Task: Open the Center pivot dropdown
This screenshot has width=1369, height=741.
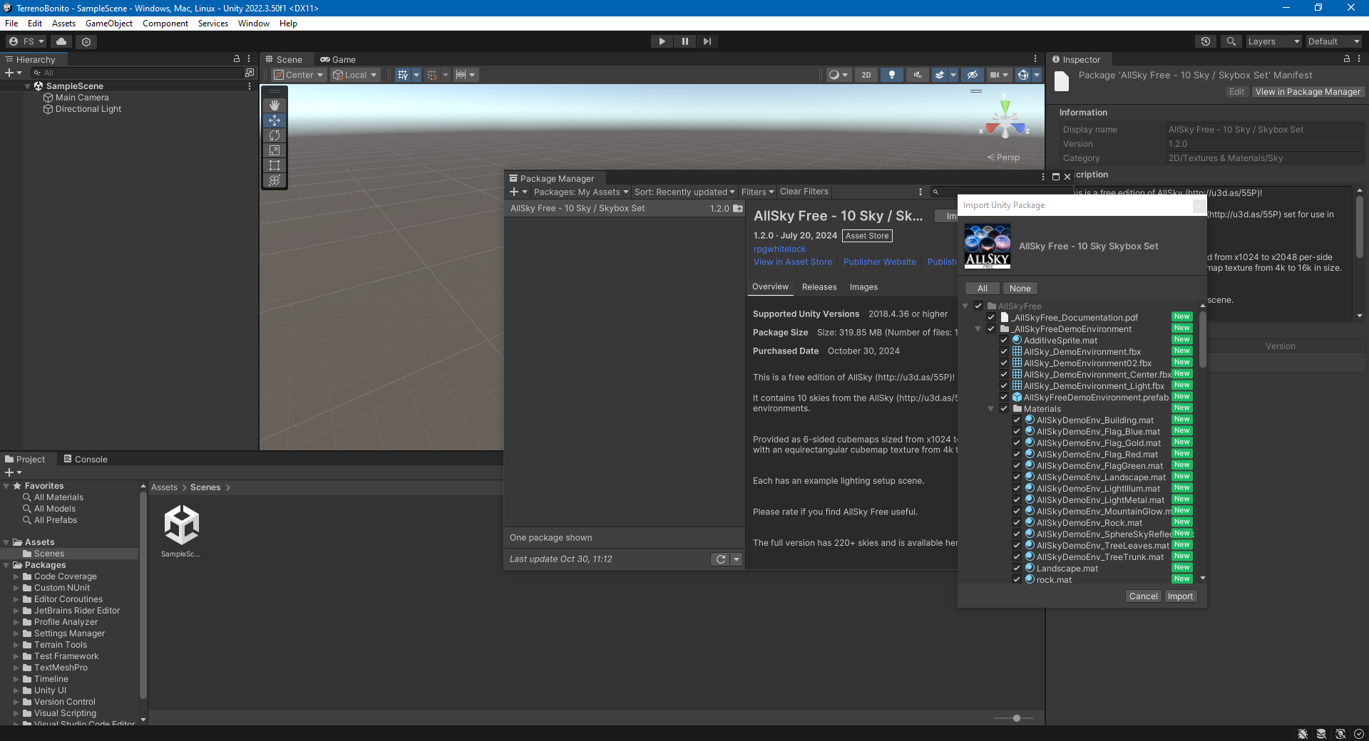Action: coord(299,75)
